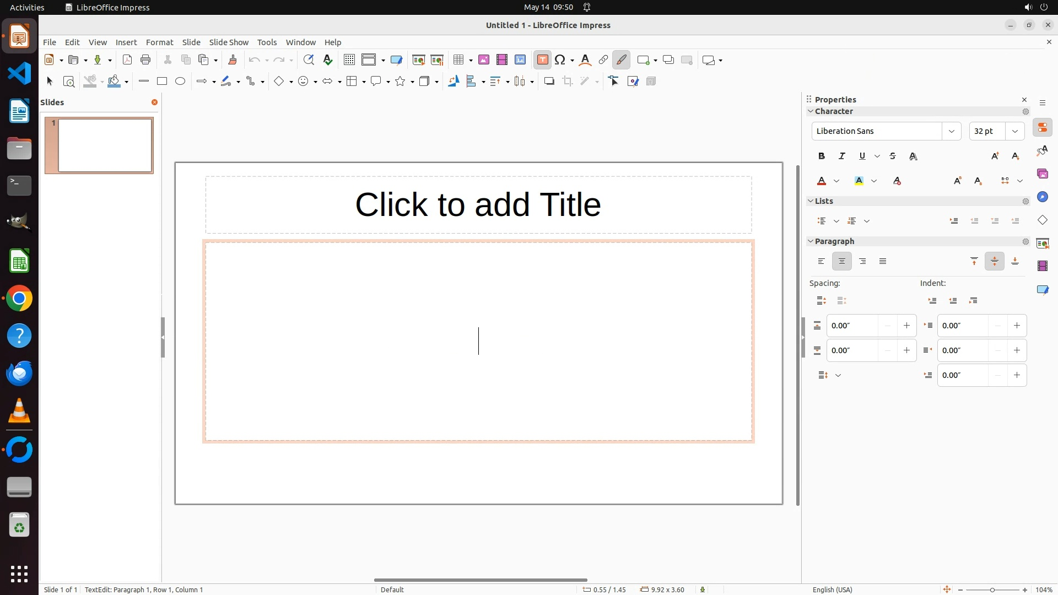1058x595 pixels.
Task: Click the Insert Hyperlink icon
Action: point(603,60)
